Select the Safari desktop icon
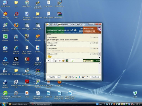This screenshot has width=142, height=106. [16, 38]
